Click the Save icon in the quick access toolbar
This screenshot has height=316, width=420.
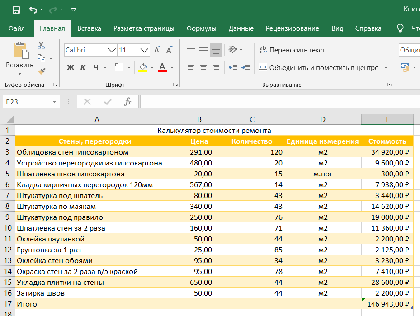[16, 9]
